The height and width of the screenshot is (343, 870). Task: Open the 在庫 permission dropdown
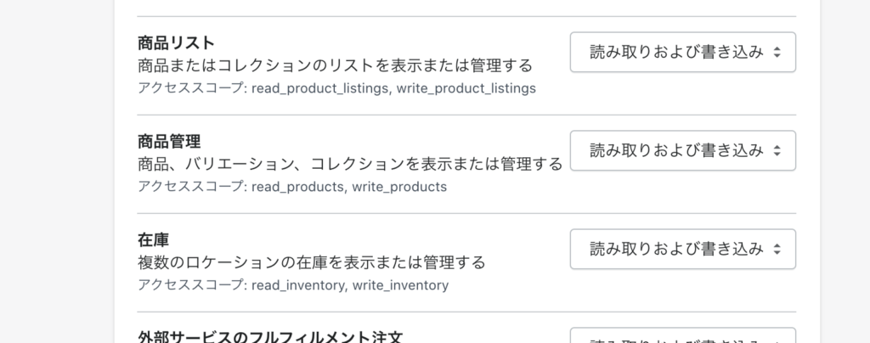tap(682, 250)
